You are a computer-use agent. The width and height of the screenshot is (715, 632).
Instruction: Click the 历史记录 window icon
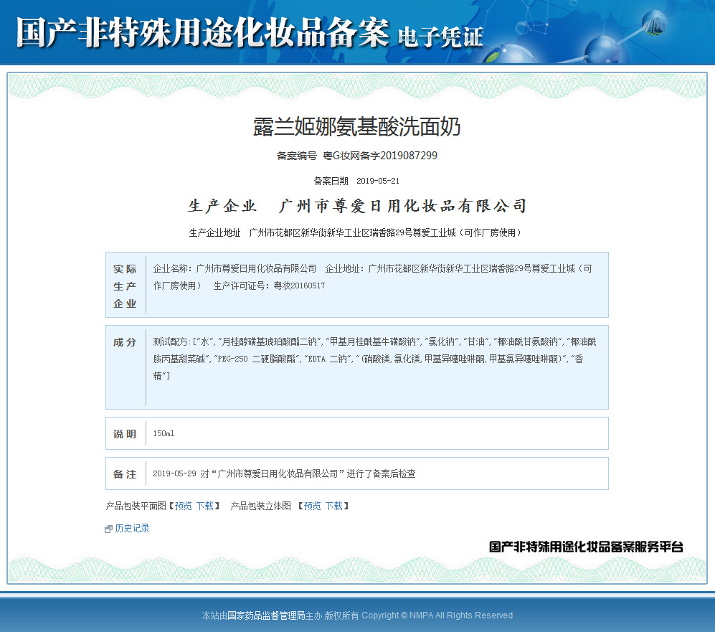pyautogui.click(x=108, y=529)
